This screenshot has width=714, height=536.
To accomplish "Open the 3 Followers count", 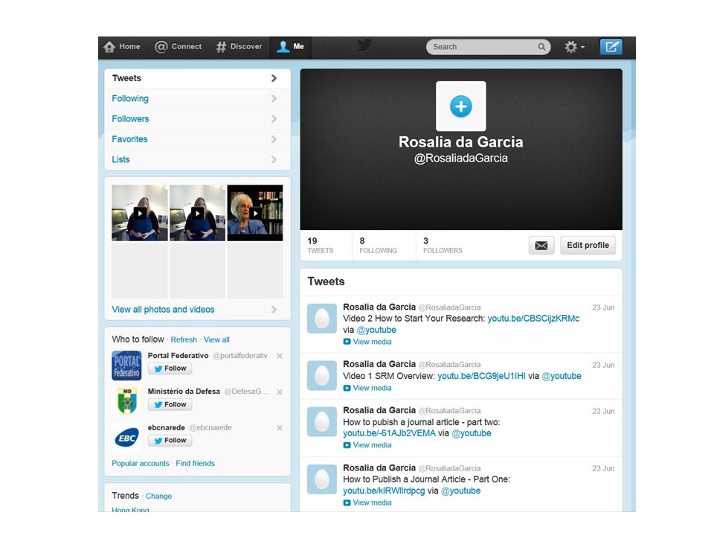I will coord(443,245).
